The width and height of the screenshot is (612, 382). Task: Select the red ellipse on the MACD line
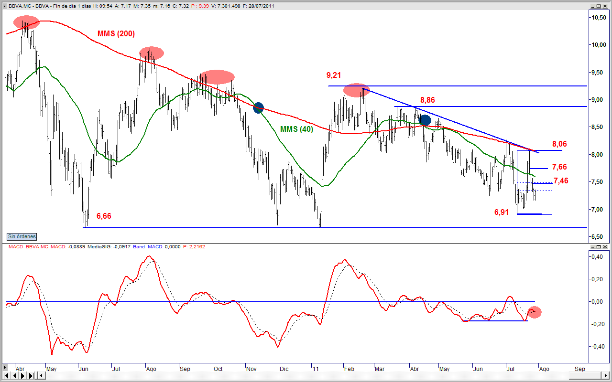point(535,312)
